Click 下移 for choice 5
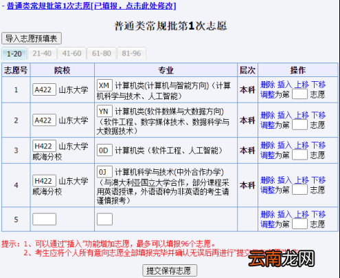Screen dimensions: 340x278 (319, 215)
